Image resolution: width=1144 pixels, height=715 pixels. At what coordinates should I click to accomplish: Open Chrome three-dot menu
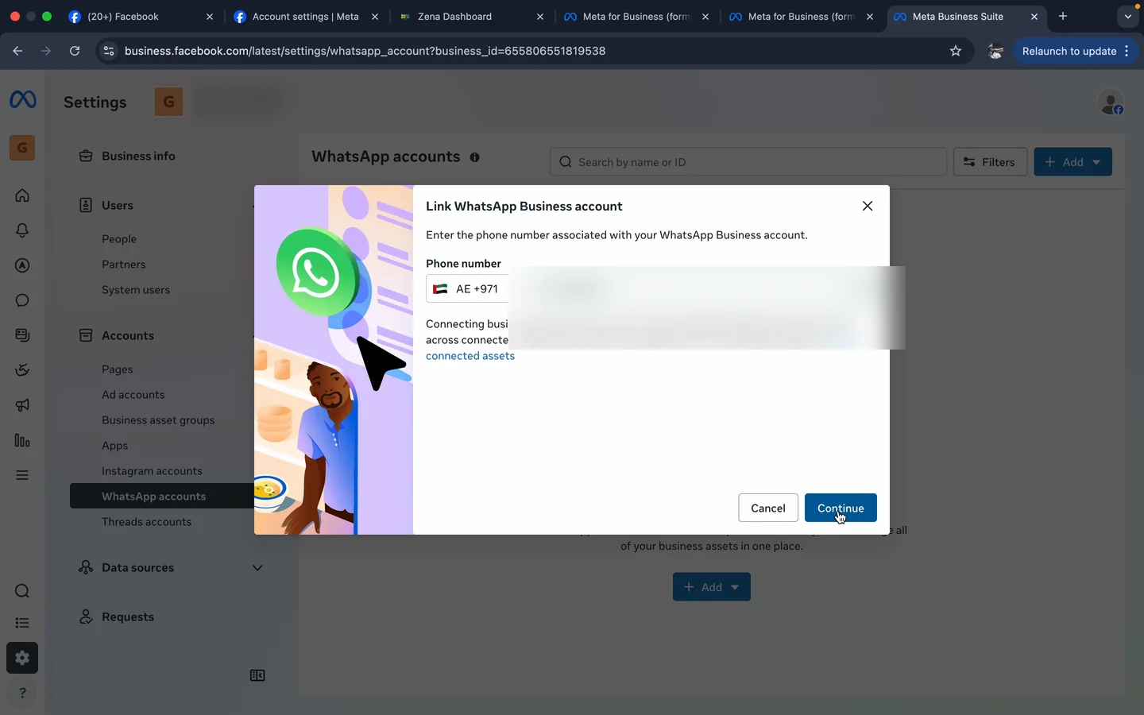coord(1127,51)
